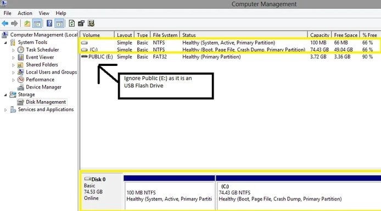Collapse the Storage tree node
The image size is (381, 211).
coord(5,95)
